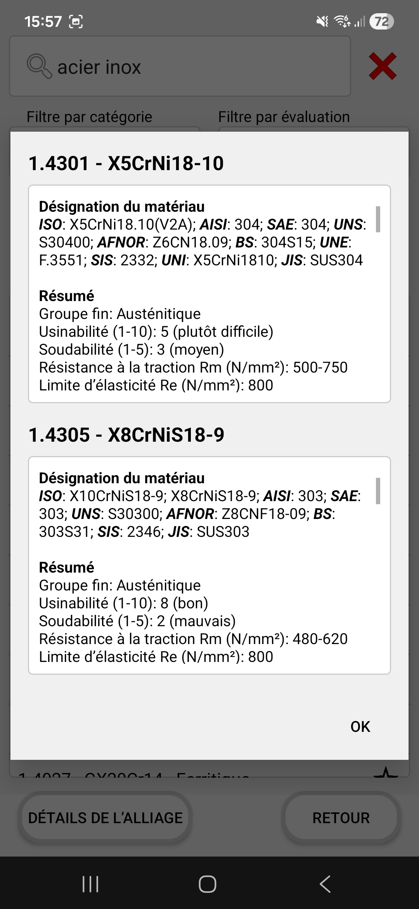Select the 1.4301 - X5CrNi18-10 heading
Screen dimensions: 419x909
pyautogui.click(x=126, y=163)
